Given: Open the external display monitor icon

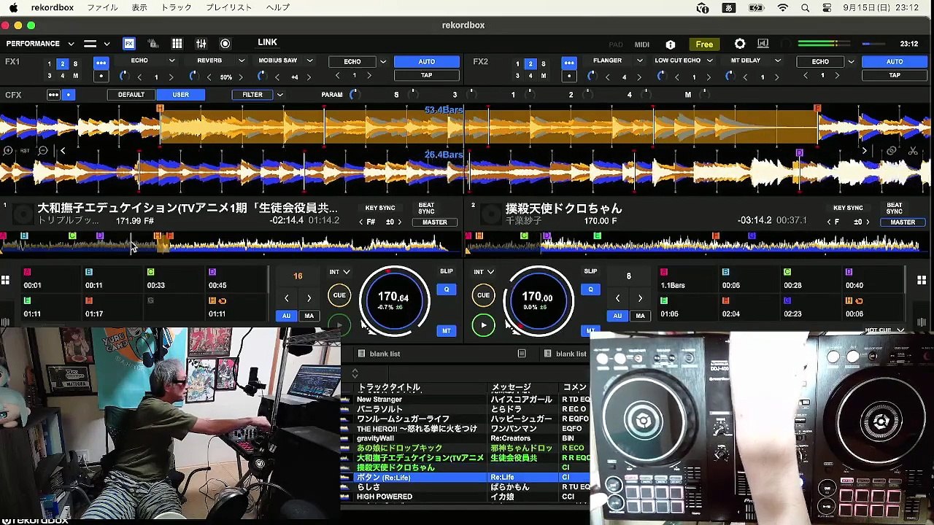Looking at the screenshot, I should click(763, 44).
